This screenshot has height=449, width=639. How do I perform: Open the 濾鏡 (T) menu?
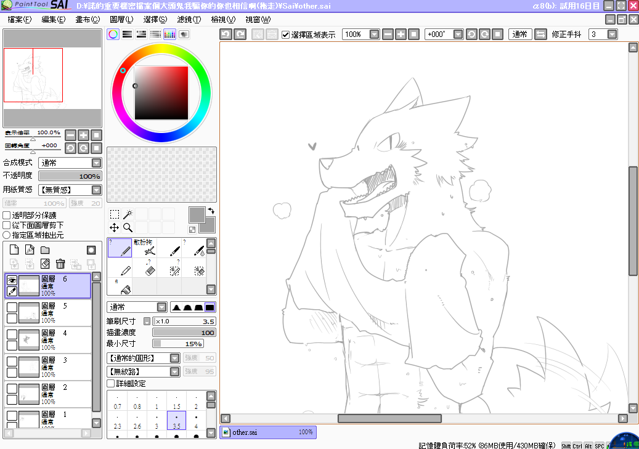189,20
